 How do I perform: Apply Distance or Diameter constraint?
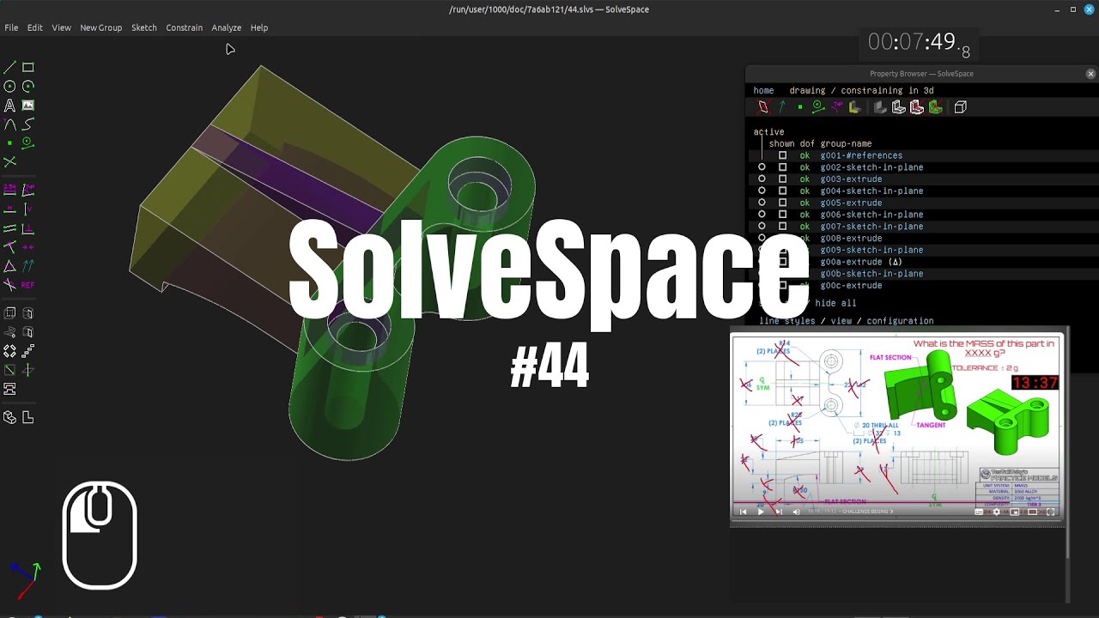[9, 189]
